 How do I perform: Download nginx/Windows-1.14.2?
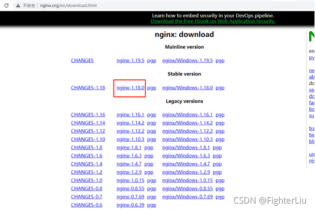pos(187,123)
